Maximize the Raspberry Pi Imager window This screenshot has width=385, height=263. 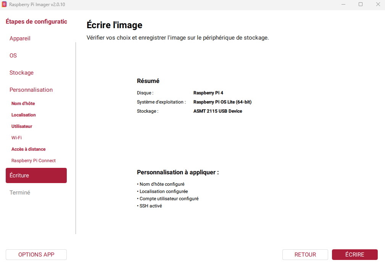click(x=361, y=4)
